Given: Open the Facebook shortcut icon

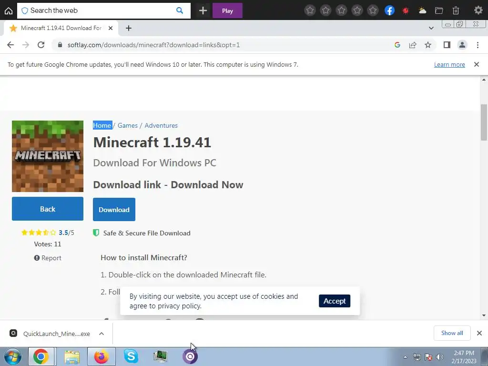Looking at the screenshot, I should pyautogui.click(x=389, y=10).
